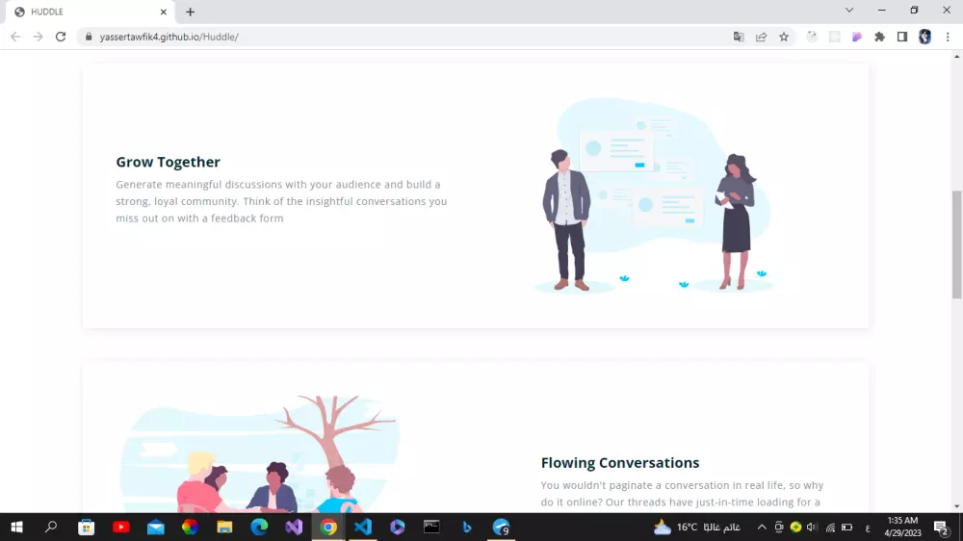Expand the tab search chevron
Screen dimensions: 963x541
[x=849, y=10]
